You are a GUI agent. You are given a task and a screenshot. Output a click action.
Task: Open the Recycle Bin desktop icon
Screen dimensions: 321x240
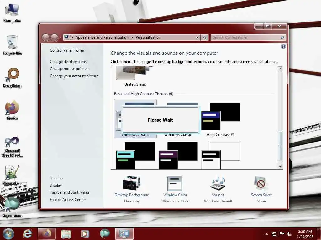12,45
